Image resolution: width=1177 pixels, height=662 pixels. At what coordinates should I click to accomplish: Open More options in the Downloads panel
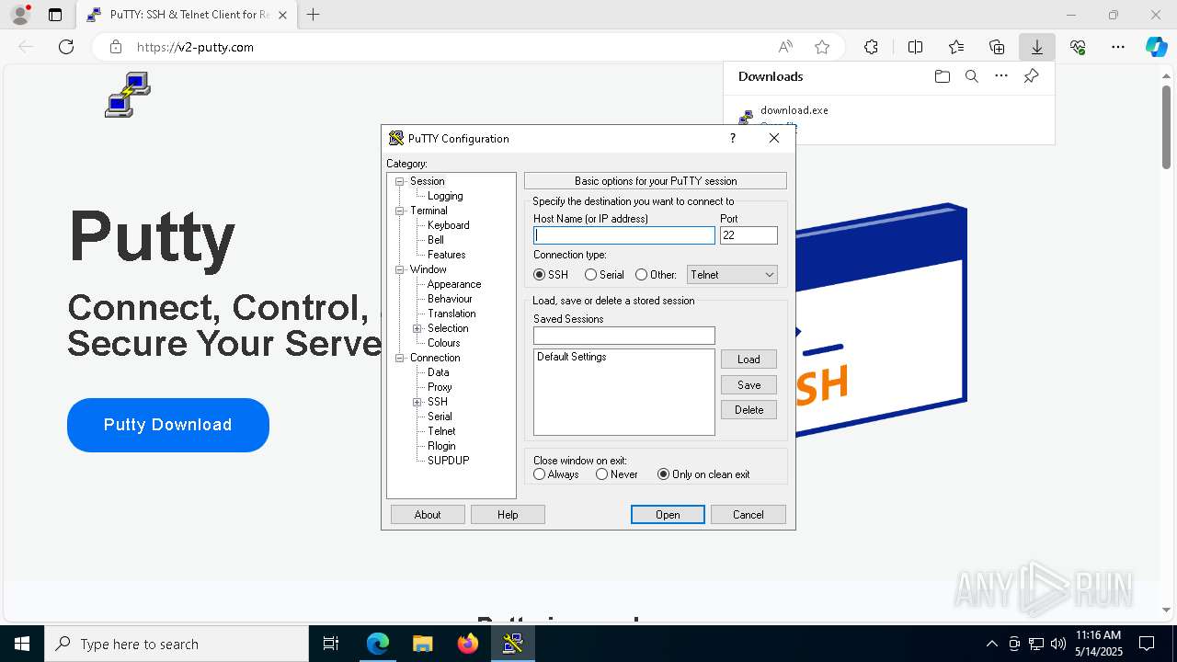(x=1001, y=76)
